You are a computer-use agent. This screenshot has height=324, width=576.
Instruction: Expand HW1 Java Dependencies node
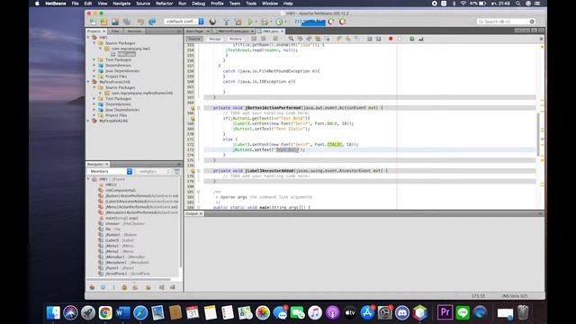94,71
